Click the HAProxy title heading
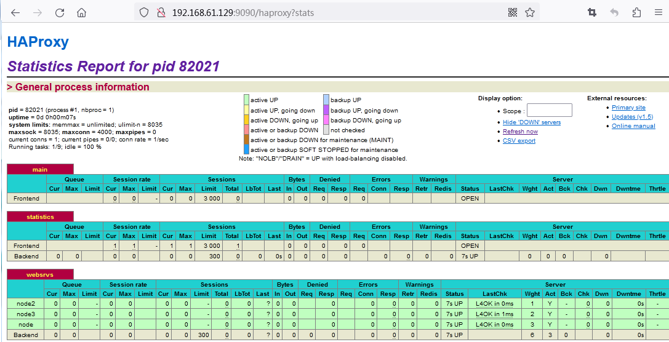Screen dimensions: 669x342 tap(38, 42)
